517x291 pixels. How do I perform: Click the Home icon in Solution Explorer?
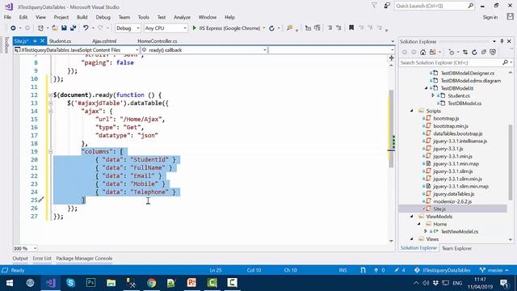422,52
